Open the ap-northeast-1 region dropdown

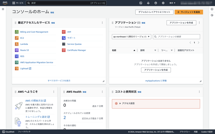coord(132,37)
